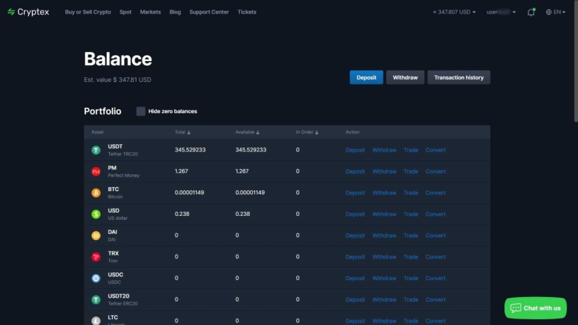Viewport: 578px width, 325px height.
Task: Open Tickets page
Action: pyautogui.click(x=247, y=12)
